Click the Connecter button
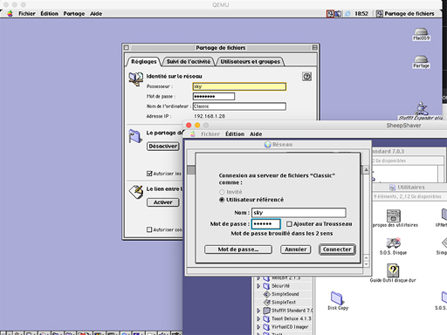447x335 pixels. click(x=337, y=250)
